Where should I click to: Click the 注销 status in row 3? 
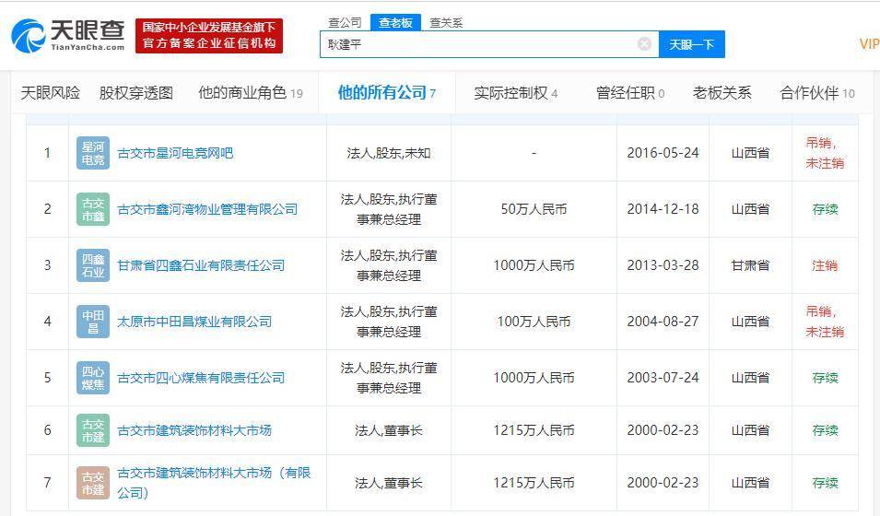(x=825, y=265)
